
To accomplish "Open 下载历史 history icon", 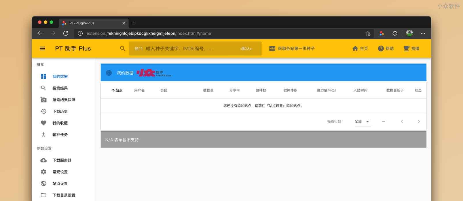I will click(x=43, y=111).
